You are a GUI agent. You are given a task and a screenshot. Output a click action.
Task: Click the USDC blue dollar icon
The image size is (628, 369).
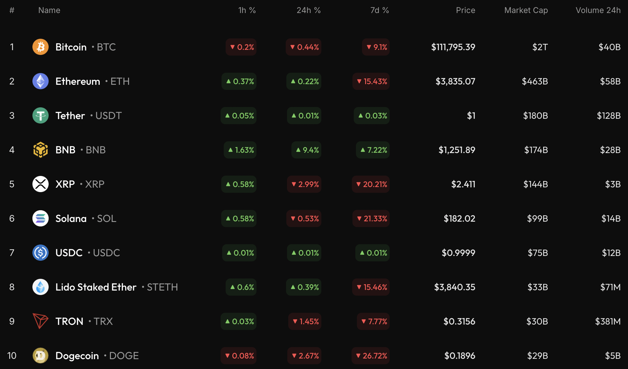(x=40, y=253)
